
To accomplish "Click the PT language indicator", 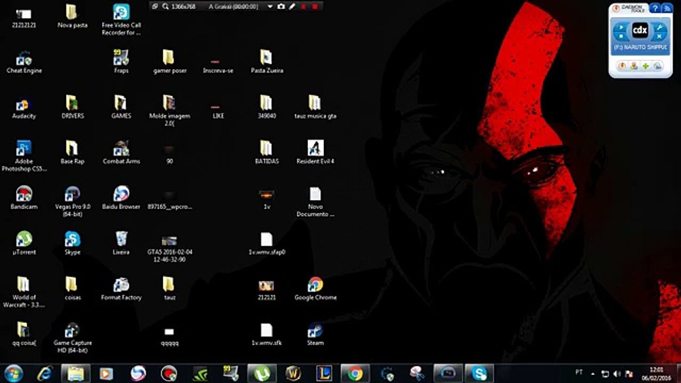I will (x=579, y=372).
